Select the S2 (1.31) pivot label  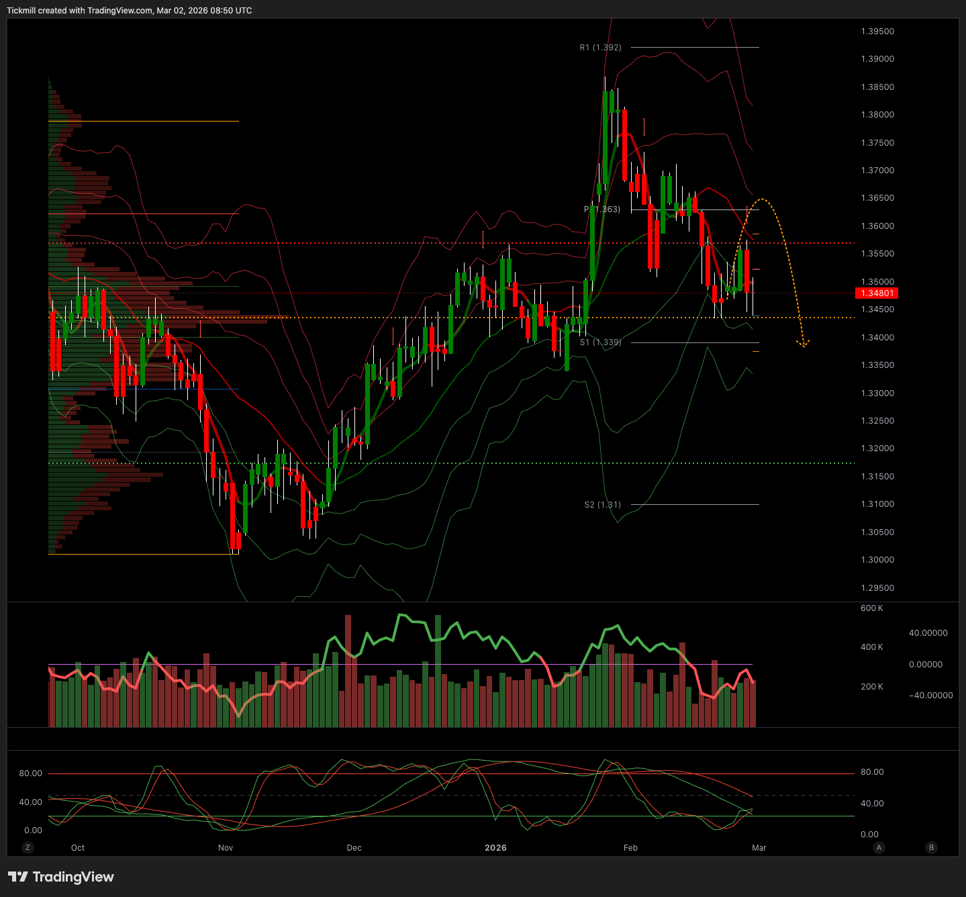[602, 505]
